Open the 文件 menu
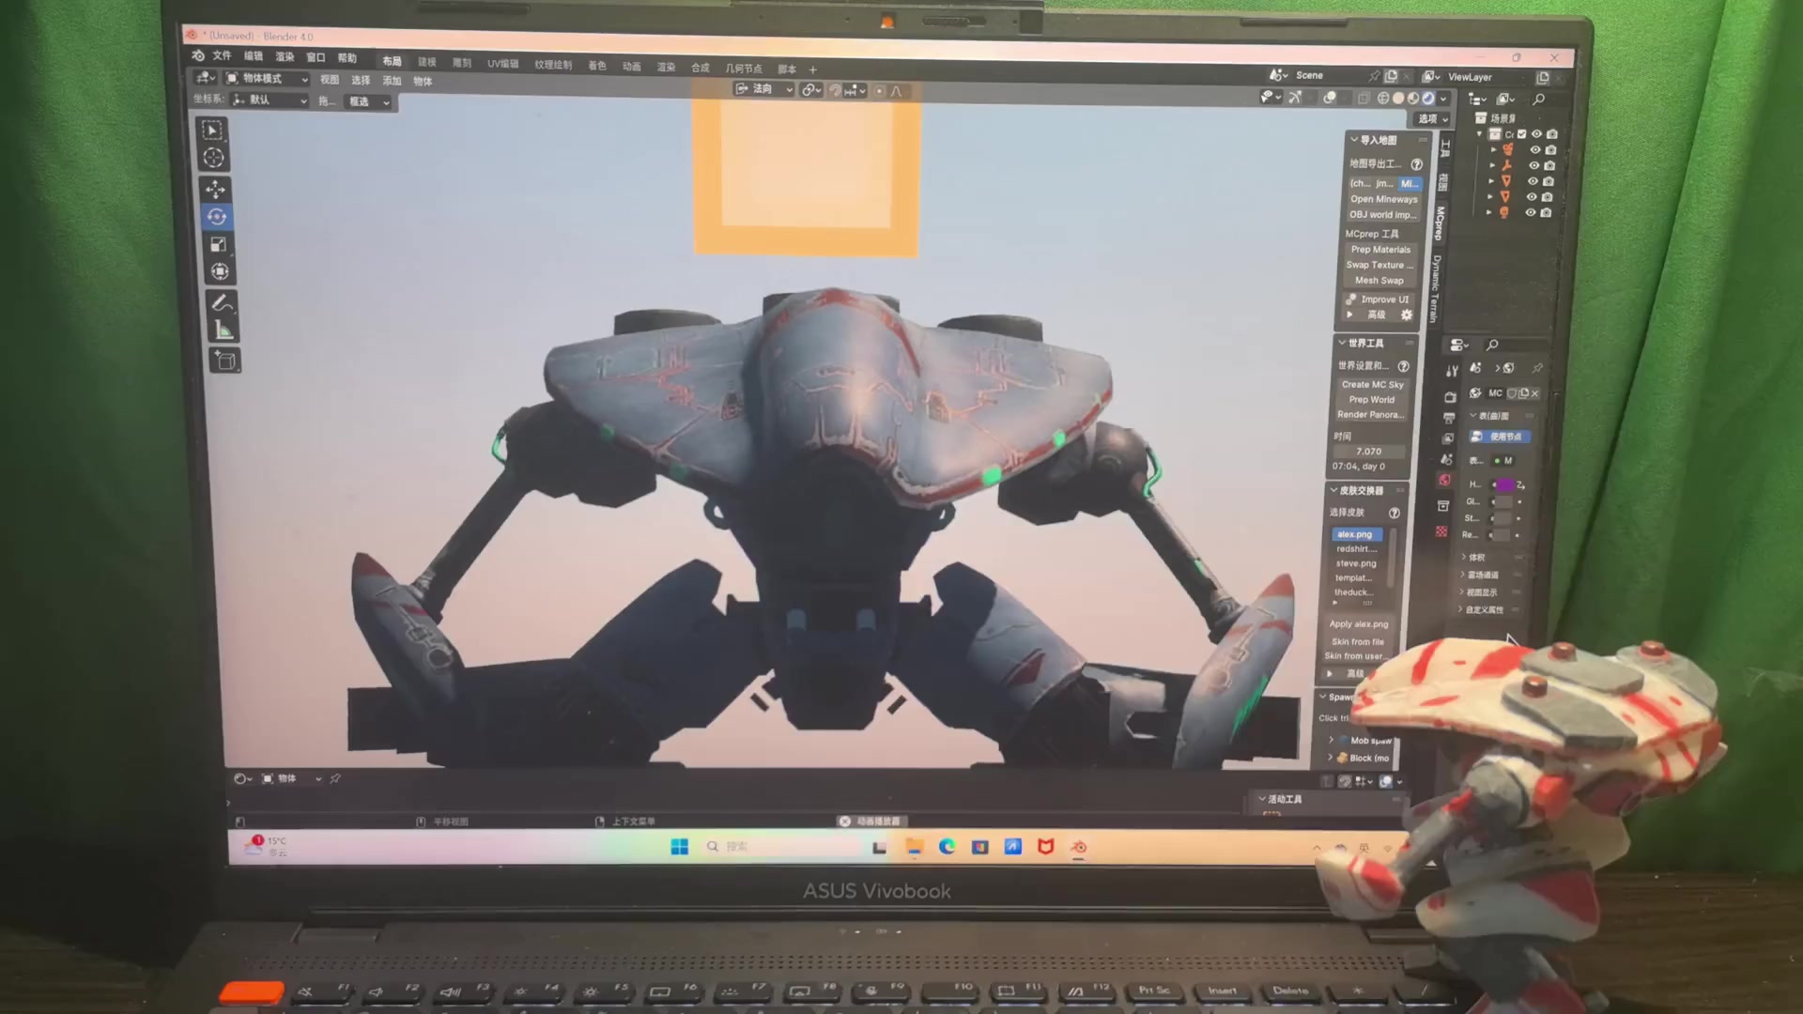The image size is (1803, 1014). coord(222,56)
